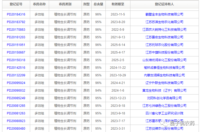
Task: Open holder 鹤壁全丰生物科技有限公司
Action: pos(164,14)
